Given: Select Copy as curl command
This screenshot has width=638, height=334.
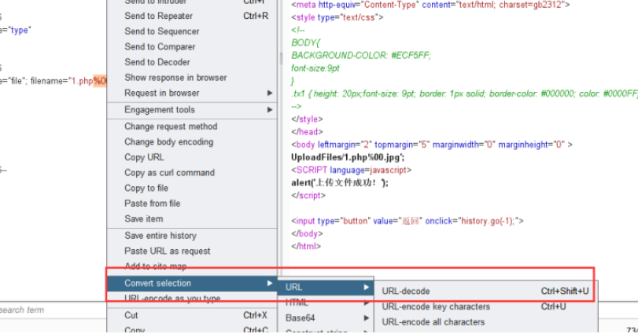Looking at the screenshot, I should tap(169, 173).
